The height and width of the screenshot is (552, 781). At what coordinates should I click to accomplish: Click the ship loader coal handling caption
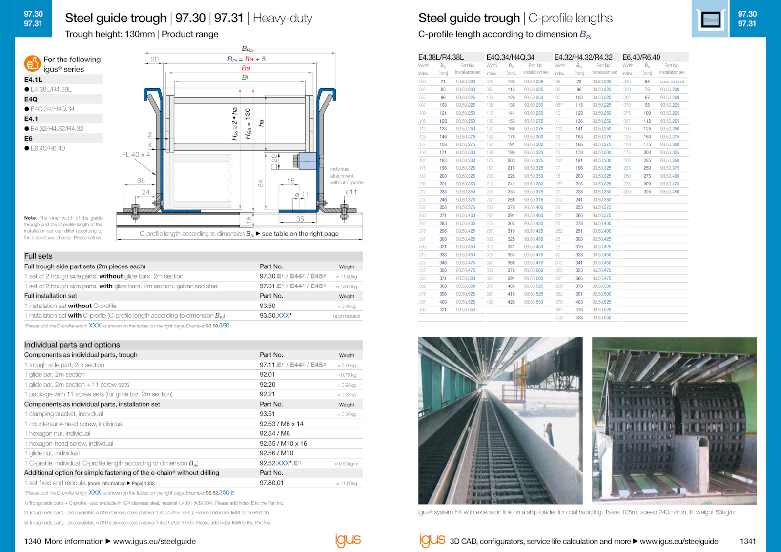577,512
